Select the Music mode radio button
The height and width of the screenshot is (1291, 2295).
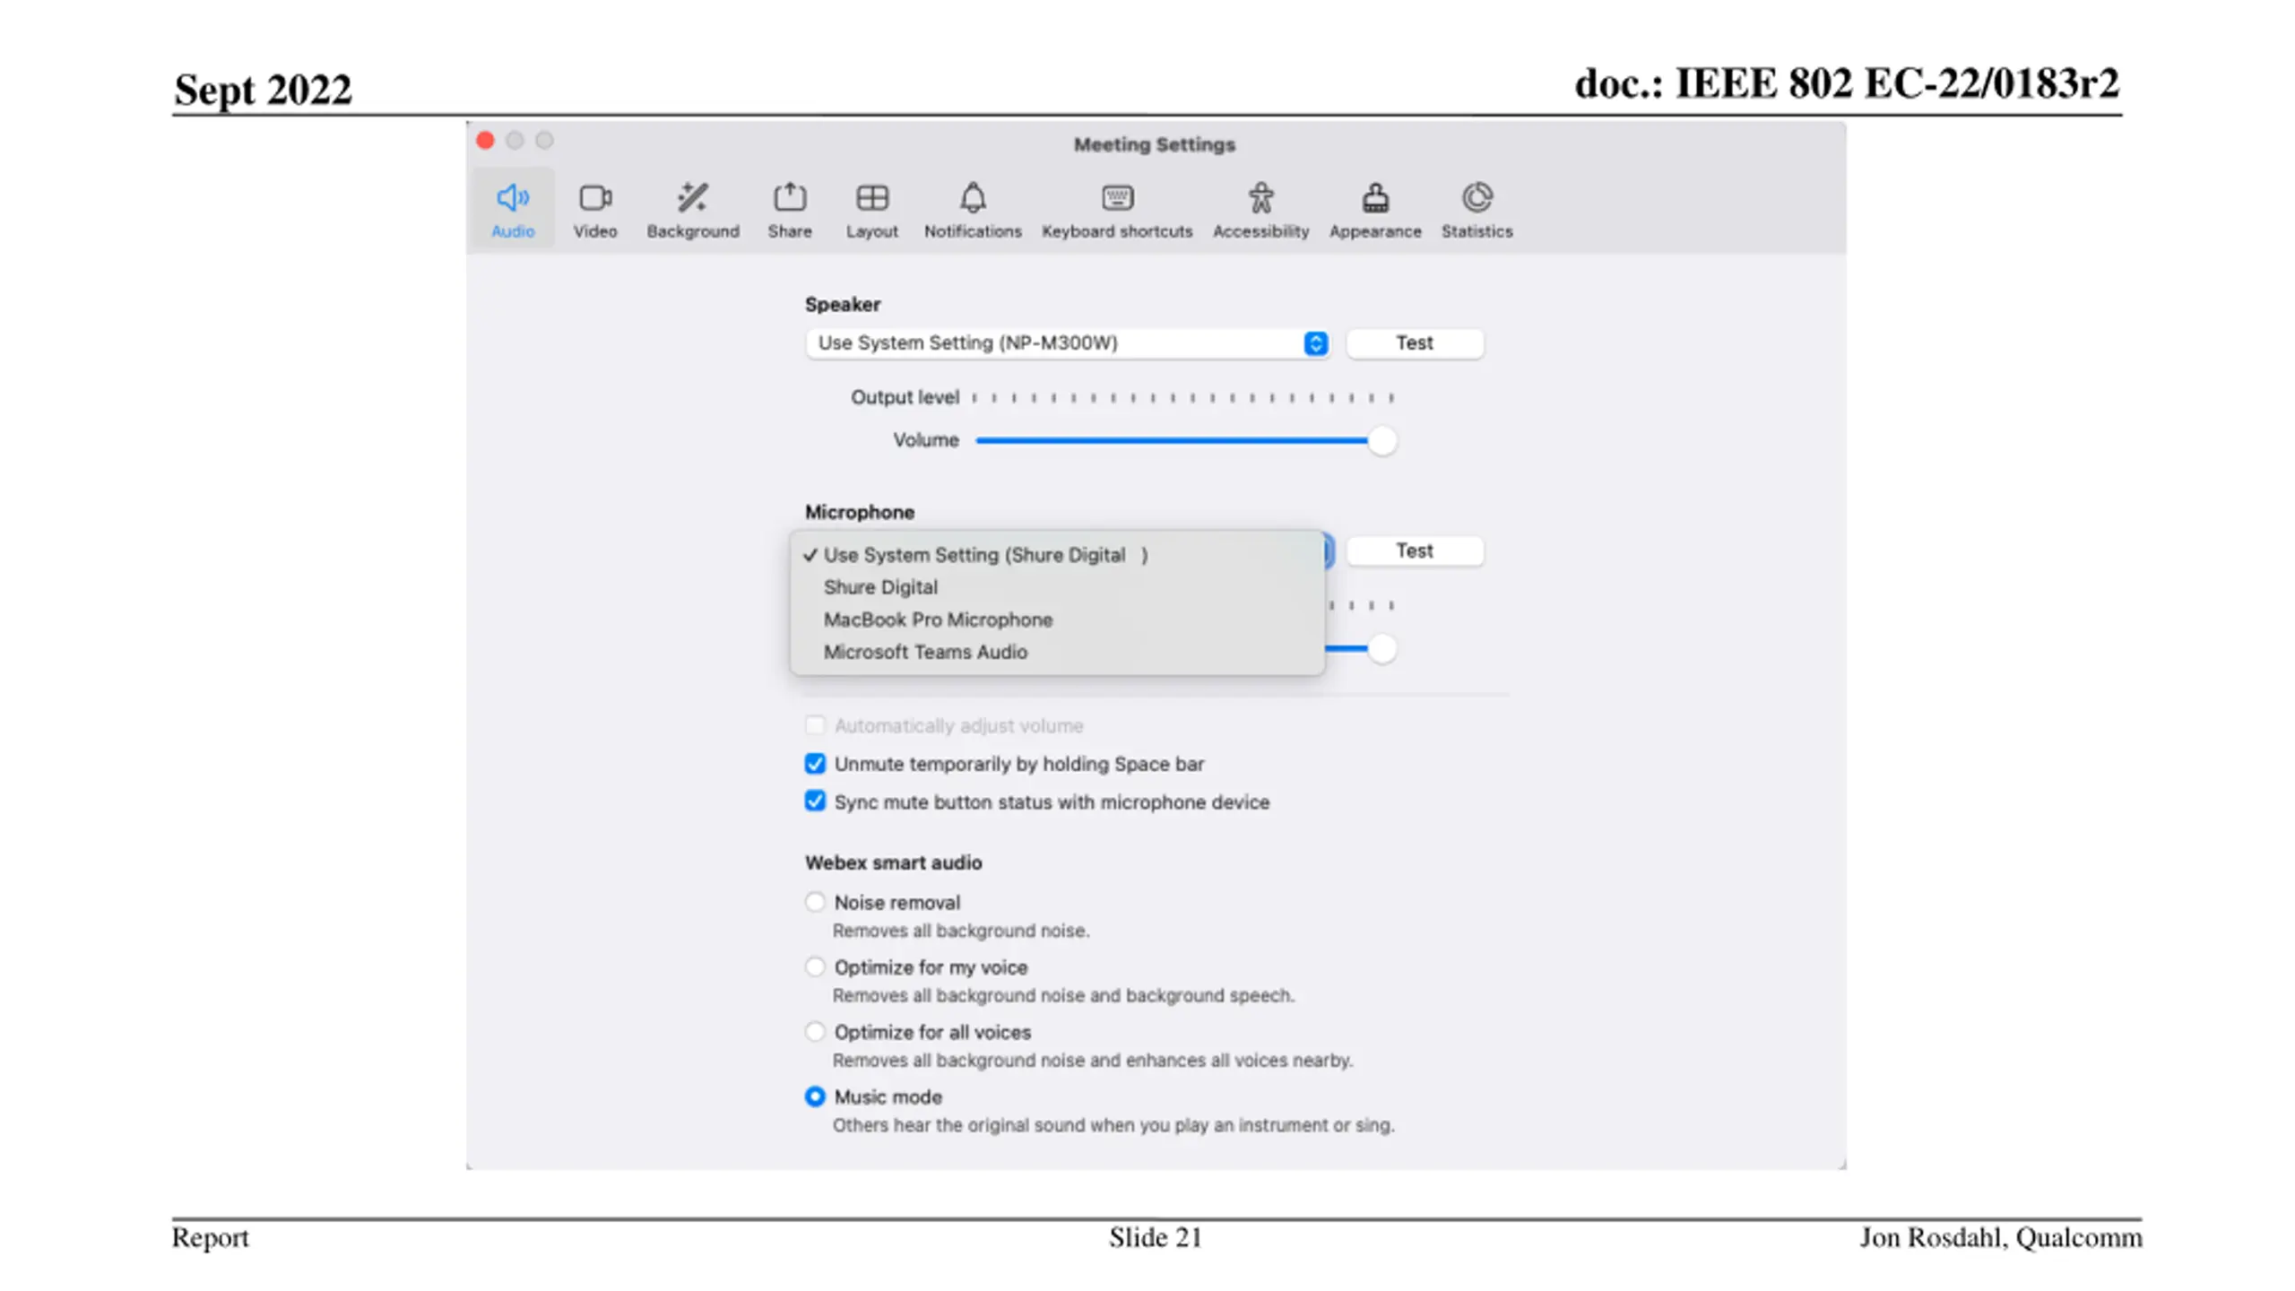(x=814, y=1096)
